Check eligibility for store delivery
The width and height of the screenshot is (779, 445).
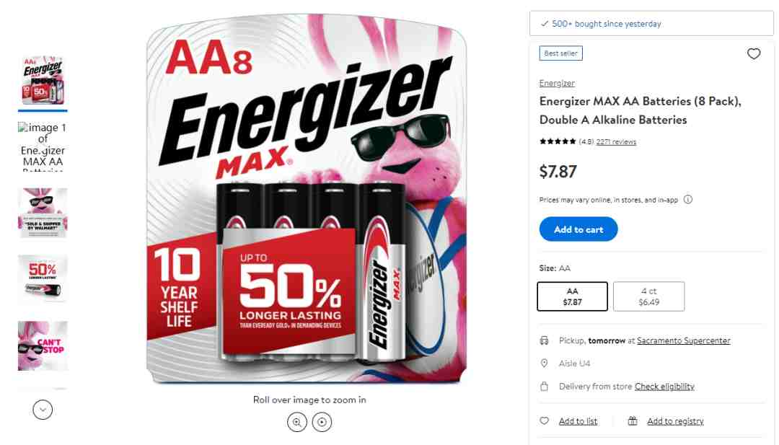(x=664, y=387)
